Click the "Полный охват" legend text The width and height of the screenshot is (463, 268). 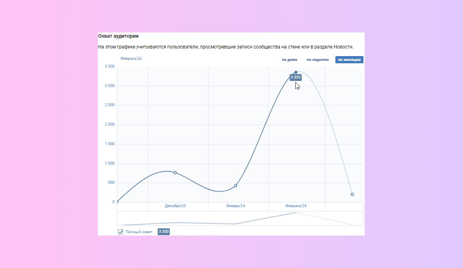(139, 232)
